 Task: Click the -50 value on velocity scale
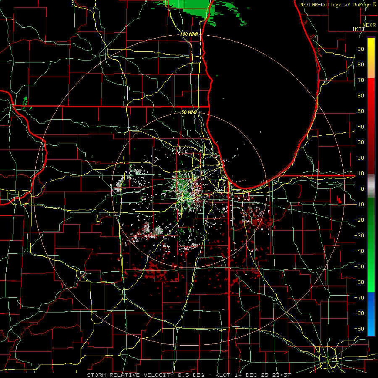pos(359,267)
